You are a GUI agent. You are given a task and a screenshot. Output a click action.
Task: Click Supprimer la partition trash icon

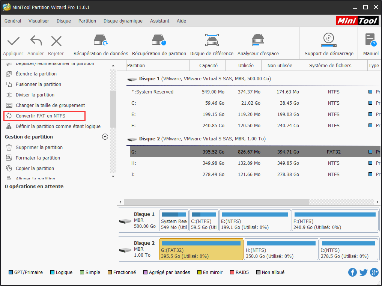(9, 147)
